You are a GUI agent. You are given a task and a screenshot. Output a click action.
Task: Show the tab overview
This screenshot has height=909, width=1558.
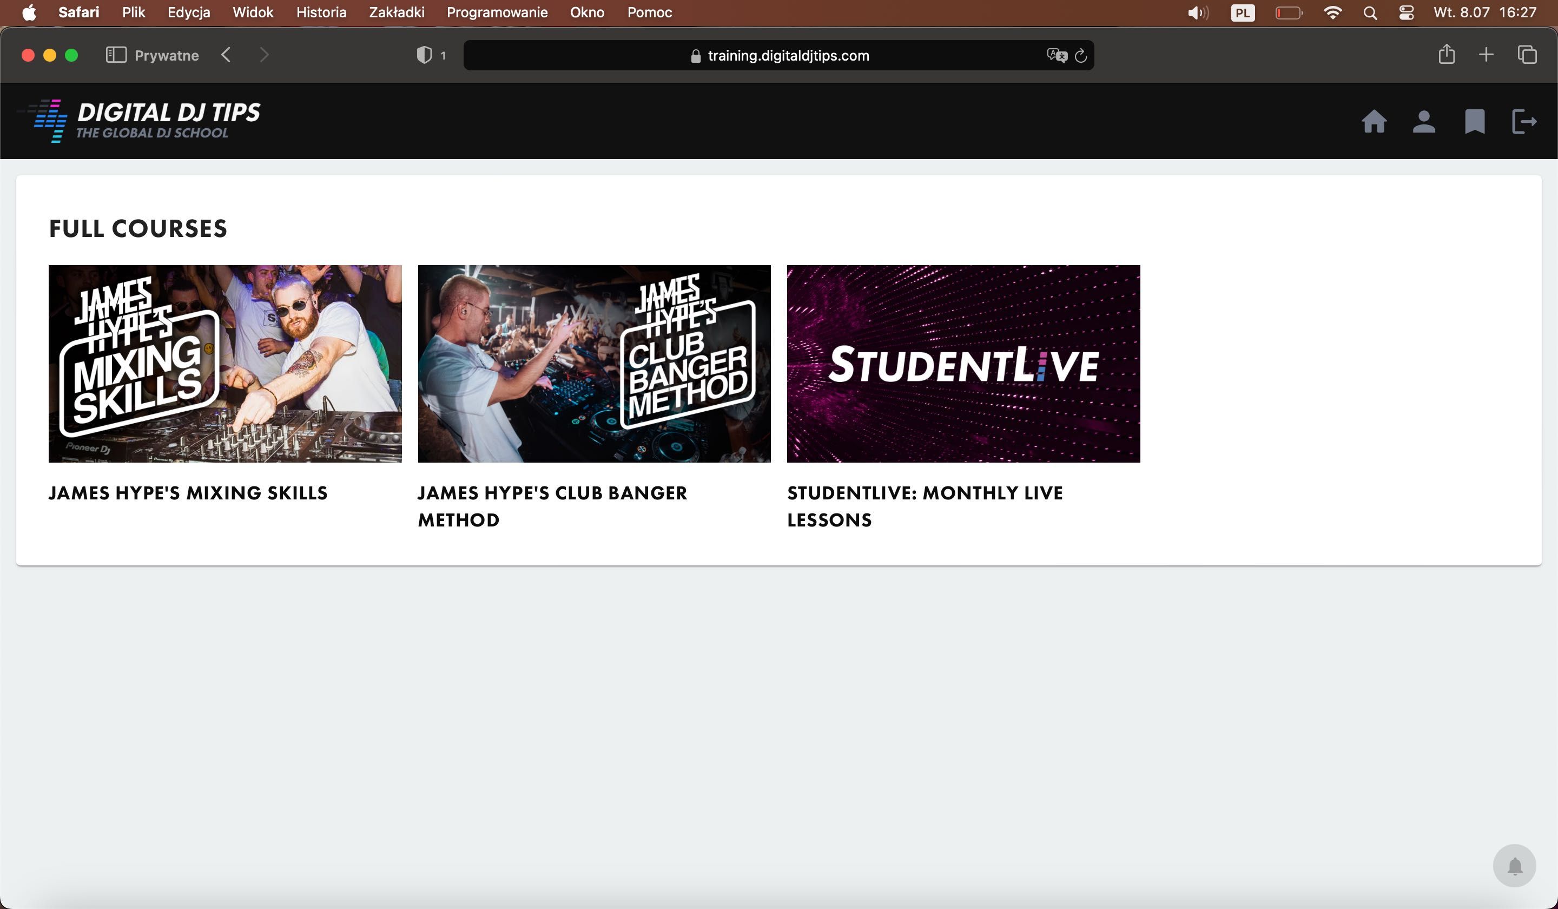click(x=1527, y=55)
